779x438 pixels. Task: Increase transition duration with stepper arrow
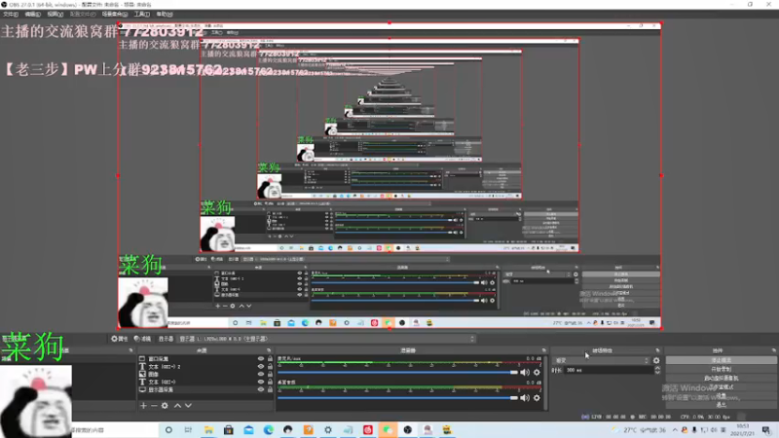coord(658,368)
